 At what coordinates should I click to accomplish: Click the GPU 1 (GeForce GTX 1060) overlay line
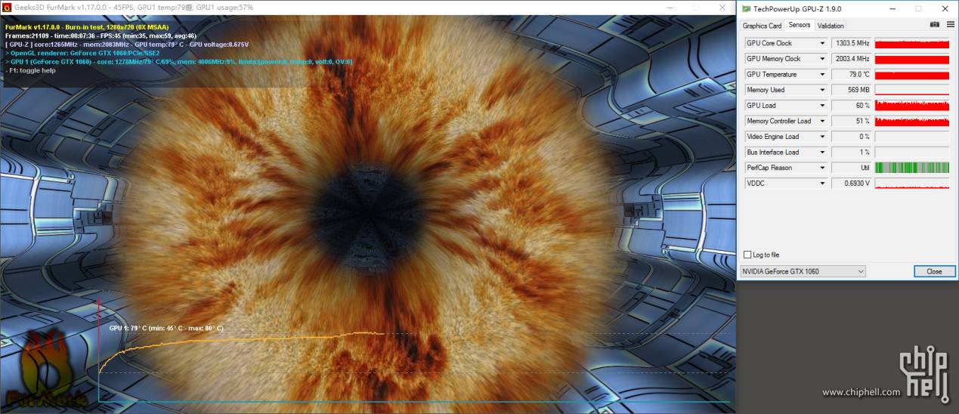click(x=178, y=62)
